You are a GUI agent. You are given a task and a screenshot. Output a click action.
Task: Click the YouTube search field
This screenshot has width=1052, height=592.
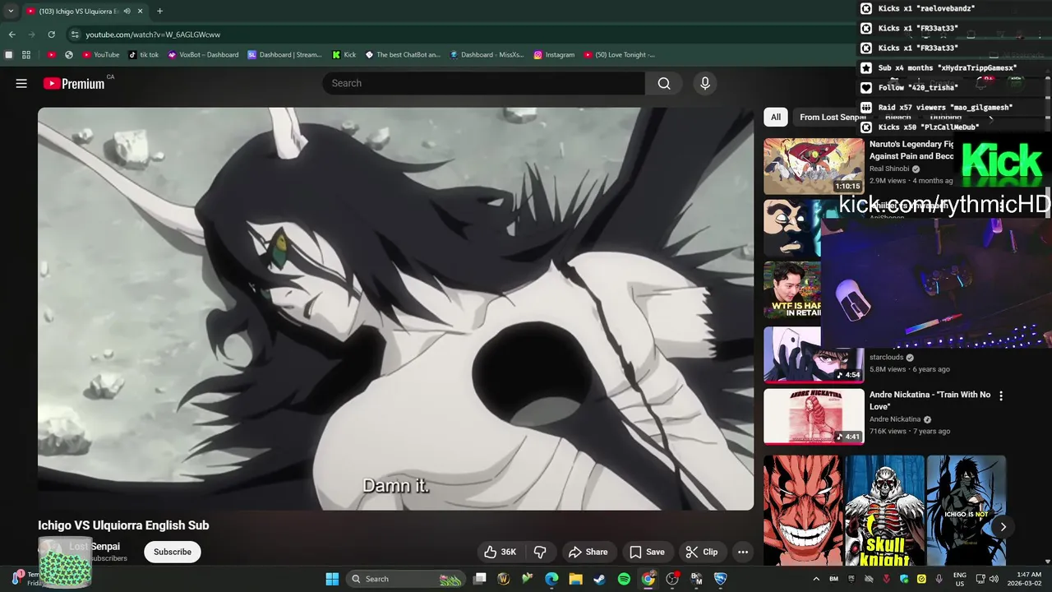[x=483, y=83]
